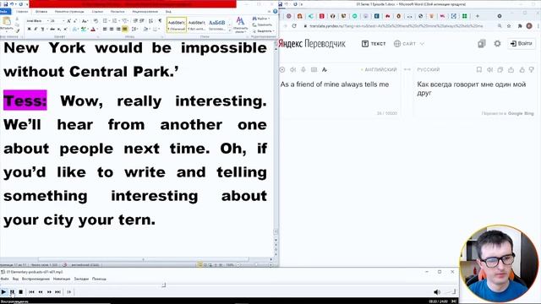Click the Войти login button
Screen dimensions: 541x304
pyautogui.click(x=522, y=43)
